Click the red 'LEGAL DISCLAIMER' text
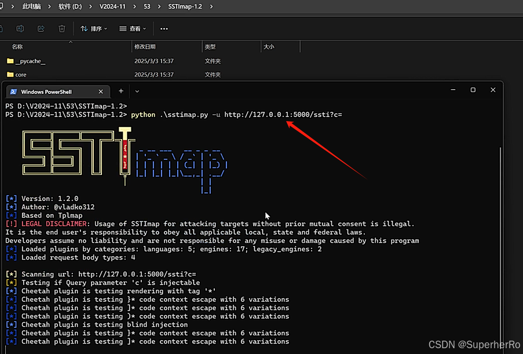The width and height of the screenshot is (523, 354). click(x=54, y=224)
